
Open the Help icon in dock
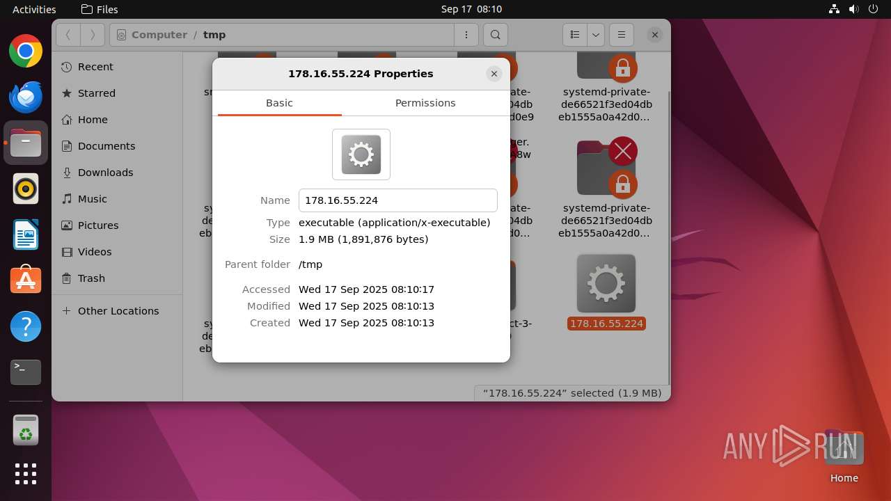pos(26,326)
